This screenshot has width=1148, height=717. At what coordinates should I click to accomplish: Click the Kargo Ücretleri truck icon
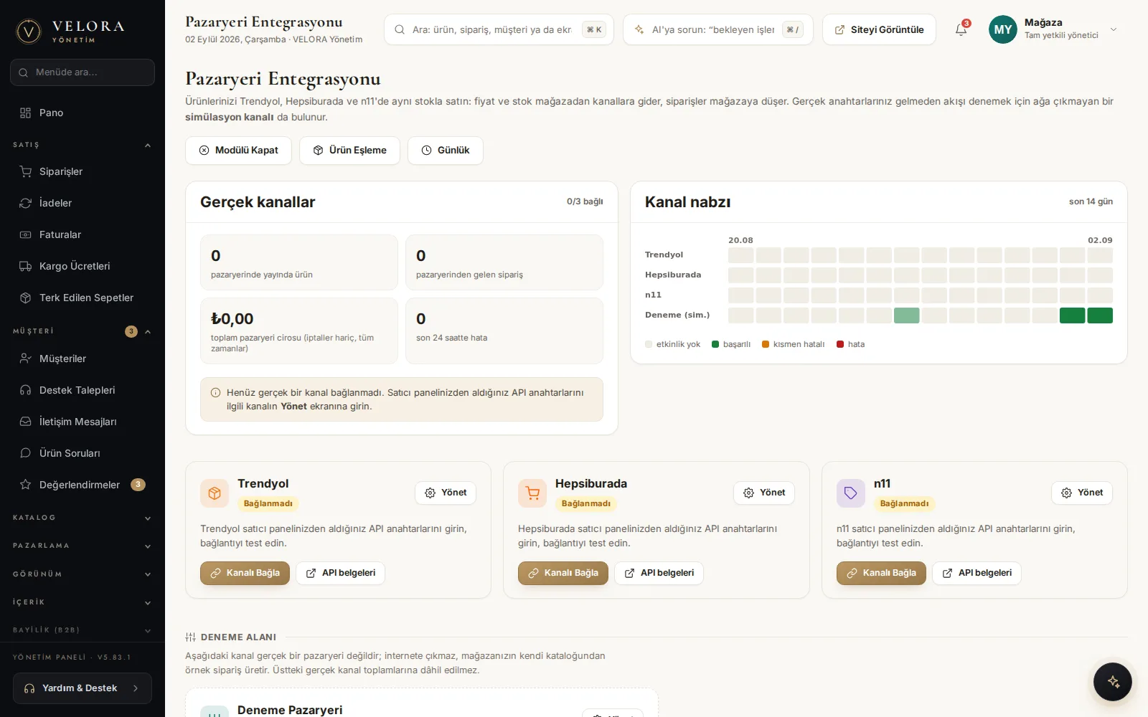click(26, 266)
